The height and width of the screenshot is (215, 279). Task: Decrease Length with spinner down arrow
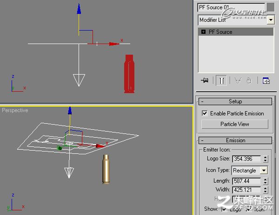(x=266, y=183)
